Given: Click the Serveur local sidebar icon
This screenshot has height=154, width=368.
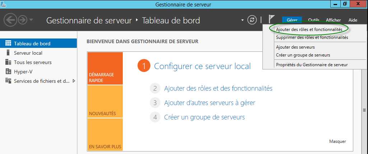Looking at the screenshot, I should tap(8, 53).
